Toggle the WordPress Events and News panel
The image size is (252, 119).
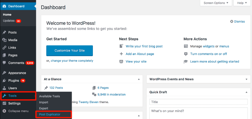point(246,79)
